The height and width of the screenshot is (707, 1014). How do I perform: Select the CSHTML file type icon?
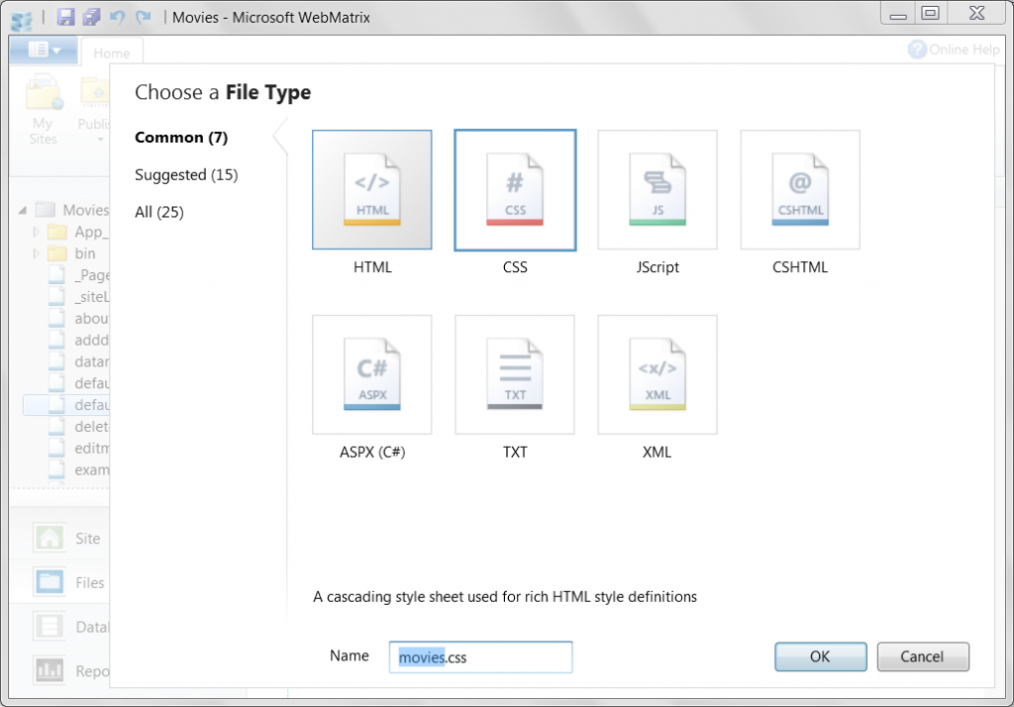coord(800,189)
